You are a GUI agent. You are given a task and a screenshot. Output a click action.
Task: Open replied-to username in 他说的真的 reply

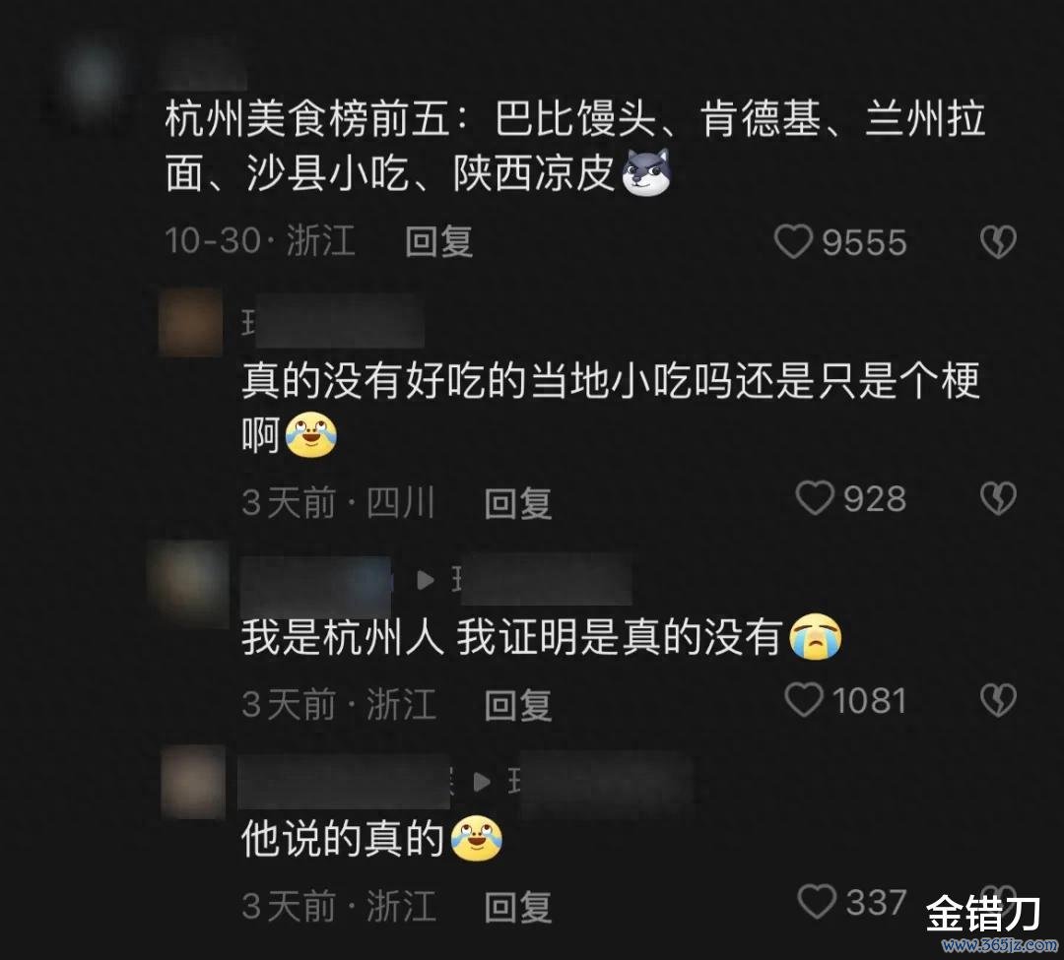pyautogui.click(x=600, y=782)
